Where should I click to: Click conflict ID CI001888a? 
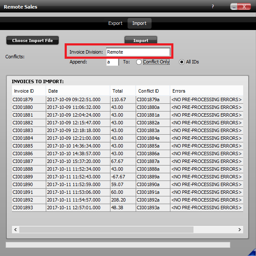click(148, 169)
